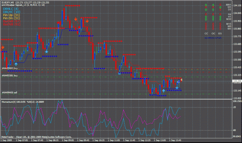Select the 1 Sep 2009 date label
The image size is (242, 143).
coord(6,140)
